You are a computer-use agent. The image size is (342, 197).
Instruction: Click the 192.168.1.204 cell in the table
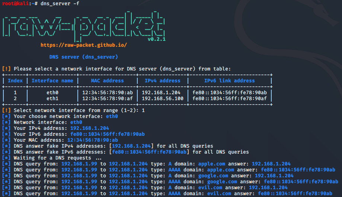(161, 93)
